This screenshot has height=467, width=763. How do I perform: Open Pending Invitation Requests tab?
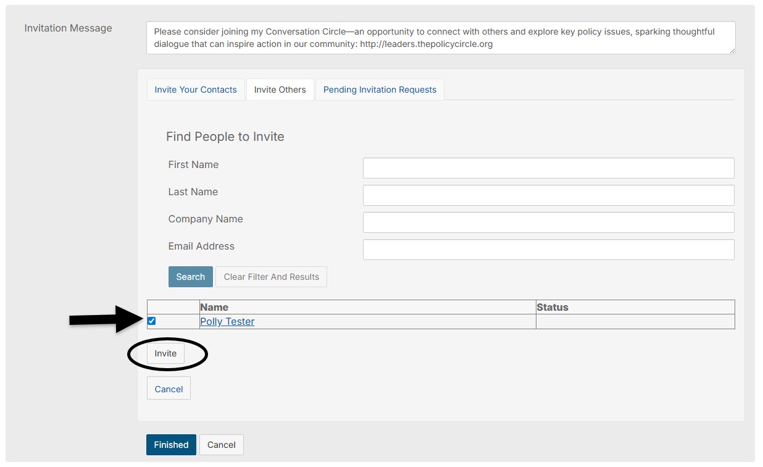[380, 90]
